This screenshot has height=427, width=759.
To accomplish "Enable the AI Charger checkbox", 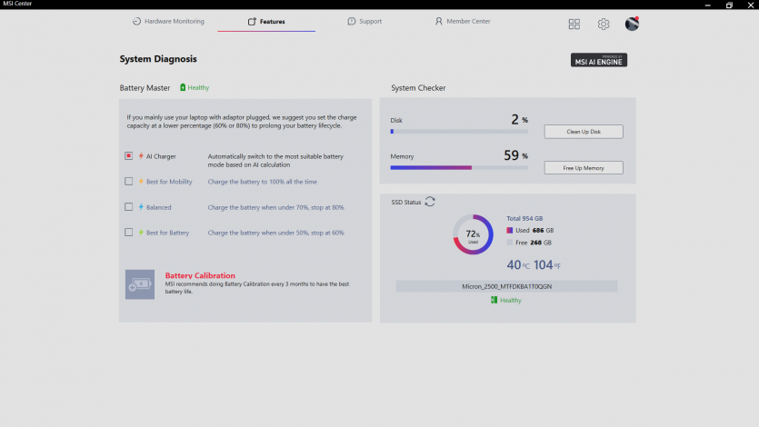I will [129, 156].
